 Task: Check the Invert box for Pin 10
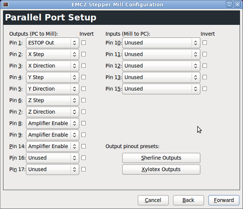pos(205,43)
